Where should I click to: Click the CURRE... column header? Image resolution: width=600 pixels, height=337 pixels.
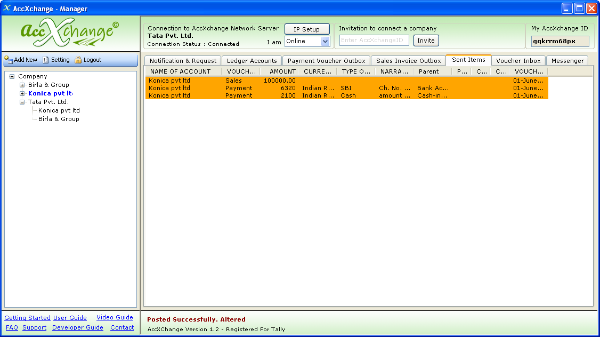pyautogui.click(x=317, y=71)
